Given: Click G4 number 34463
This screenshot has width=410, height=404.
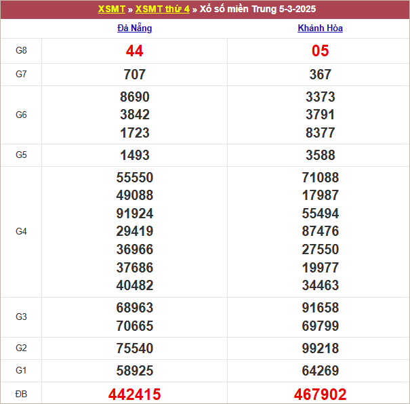Looking at the screenshot, I should pos(321,285).
